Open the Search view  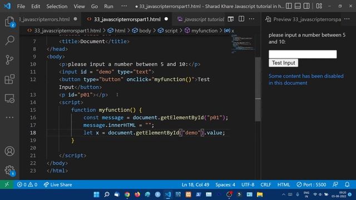click(9, 41)
